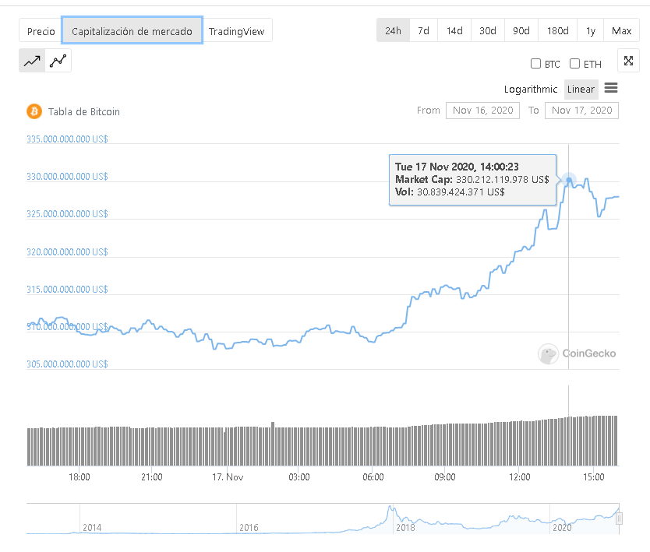
Task: Open the fullscreen expand icon
Action: pyautogui.click(x=628, y=61)
